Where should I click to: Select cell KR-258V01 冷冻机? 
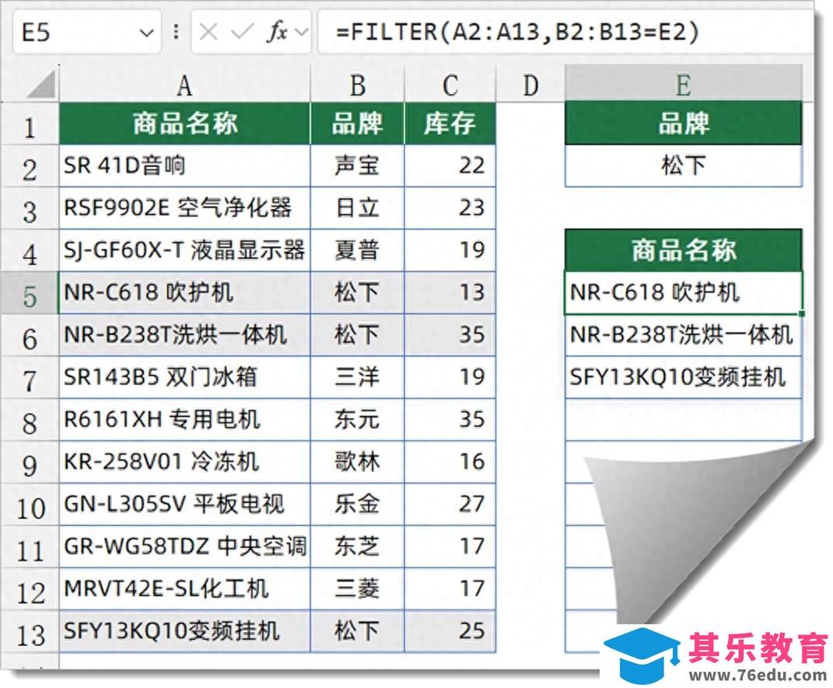(x=184, y=462)
